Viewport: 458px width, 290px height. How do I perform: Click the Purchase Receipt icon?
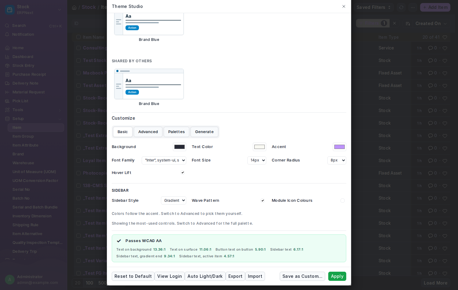(7, 74)
